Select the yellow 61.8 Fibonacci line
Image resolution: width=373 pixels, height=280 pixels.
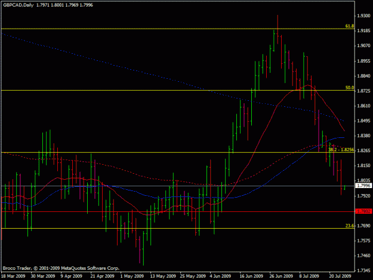click(x=177, y=29)
